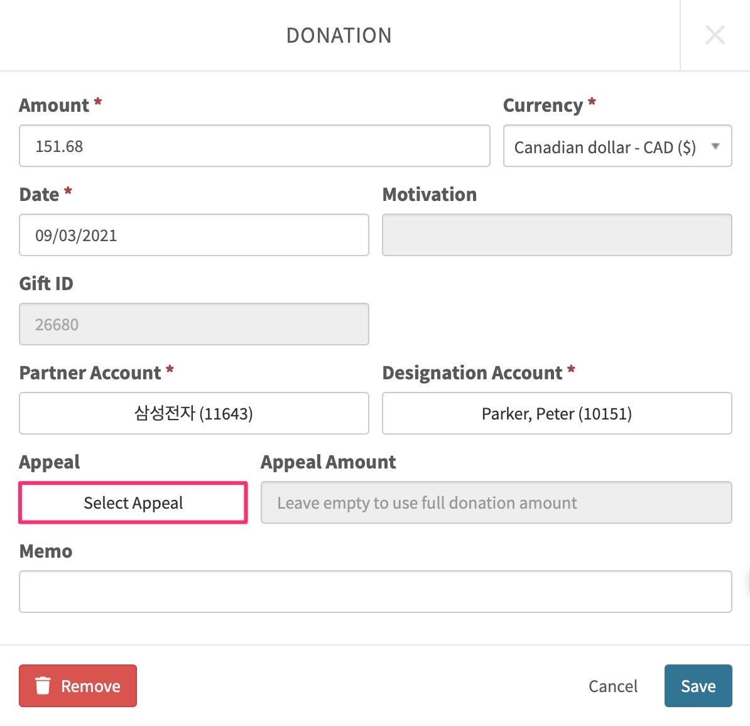Cancel the donation edit

(612, 686)
